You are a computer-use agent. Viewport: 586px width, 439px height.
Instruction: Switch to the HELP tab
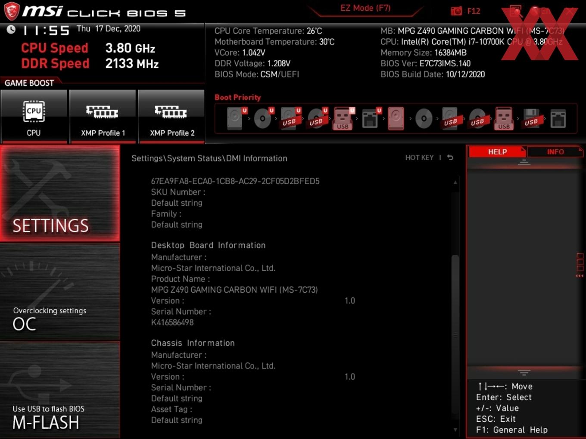click(497, 152)
